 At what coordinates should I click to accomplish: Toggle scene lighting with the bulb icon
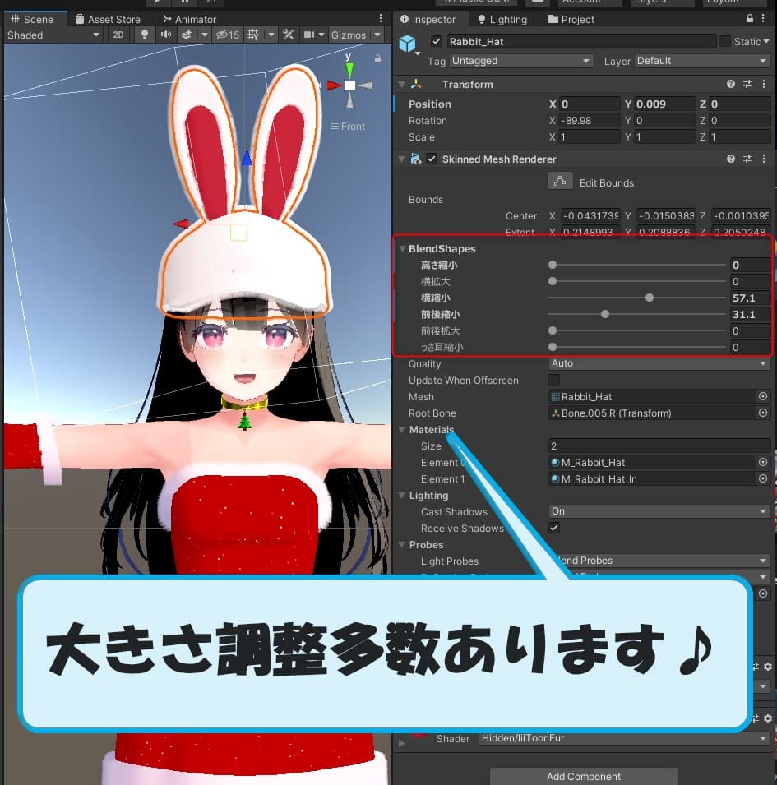tap(145, 35)
